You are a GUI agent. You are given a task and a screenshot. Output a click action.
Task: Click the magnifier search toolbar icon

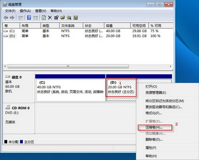point(69,18)
